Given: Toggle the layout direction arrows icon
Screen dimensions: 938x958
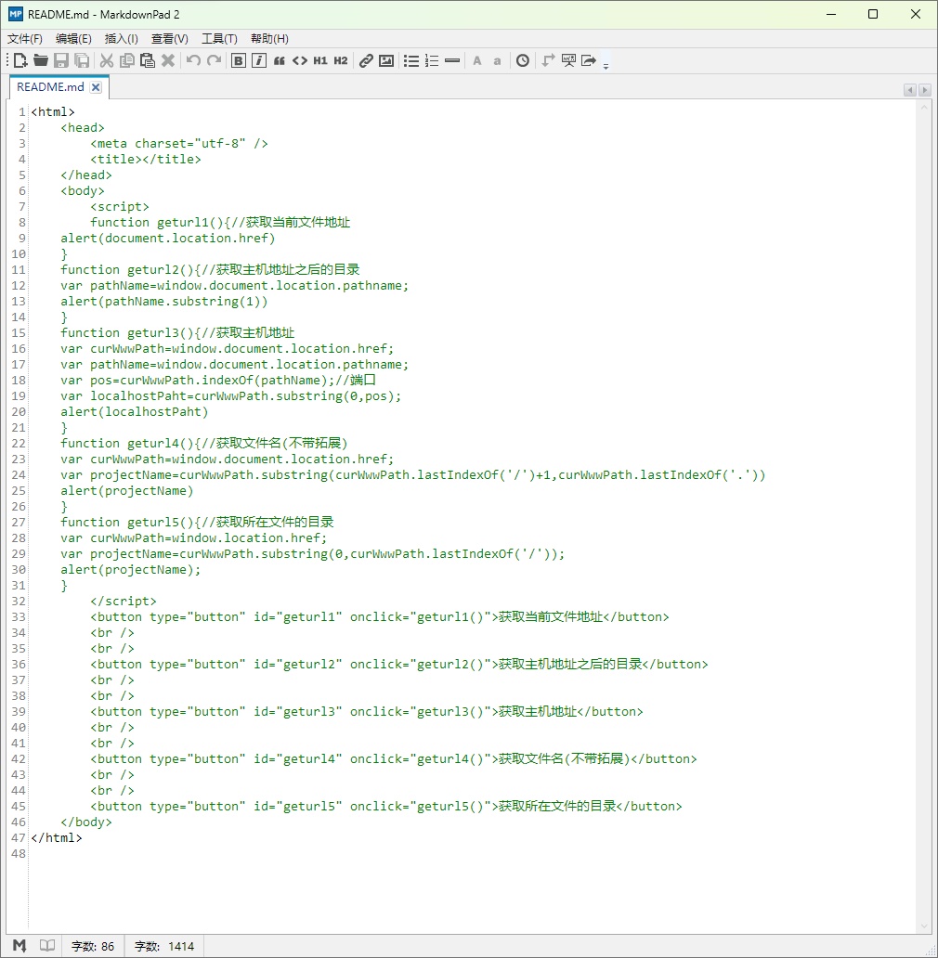Looking at the screenshot, I should pos(548,60).
